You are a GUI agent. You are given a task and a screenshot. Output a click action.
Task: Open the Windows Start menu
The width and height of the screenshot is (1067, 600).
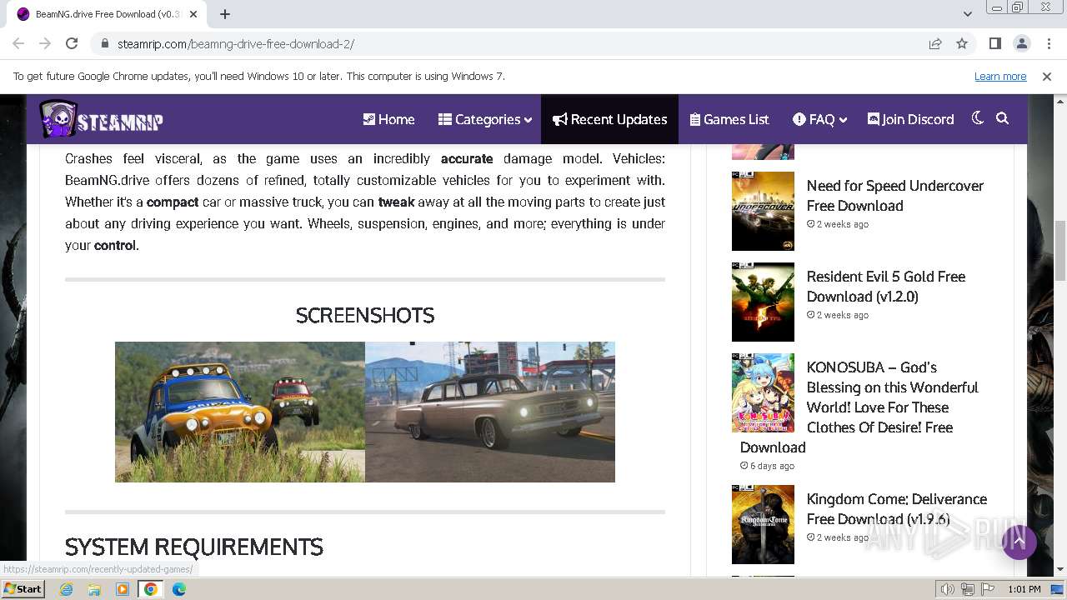point(23,588)
